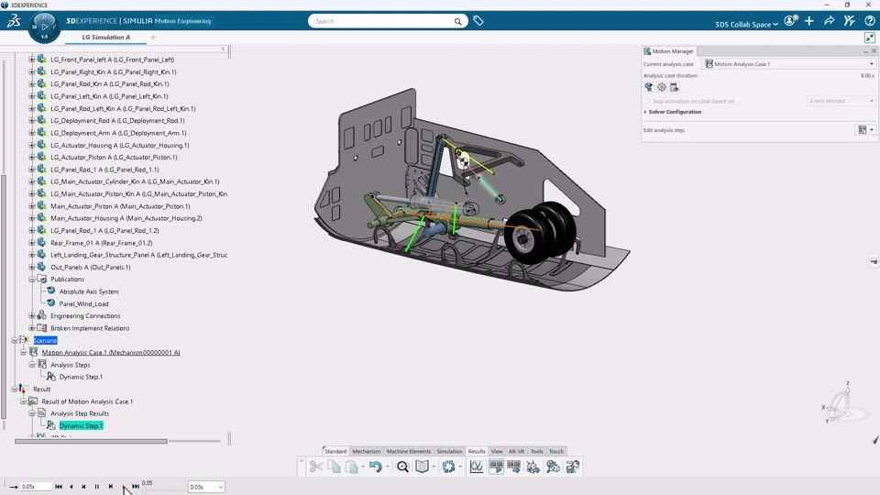880x495 pixels.
Task: Click the Undo icon in the toolbar
Action: (x=375, y=467)
